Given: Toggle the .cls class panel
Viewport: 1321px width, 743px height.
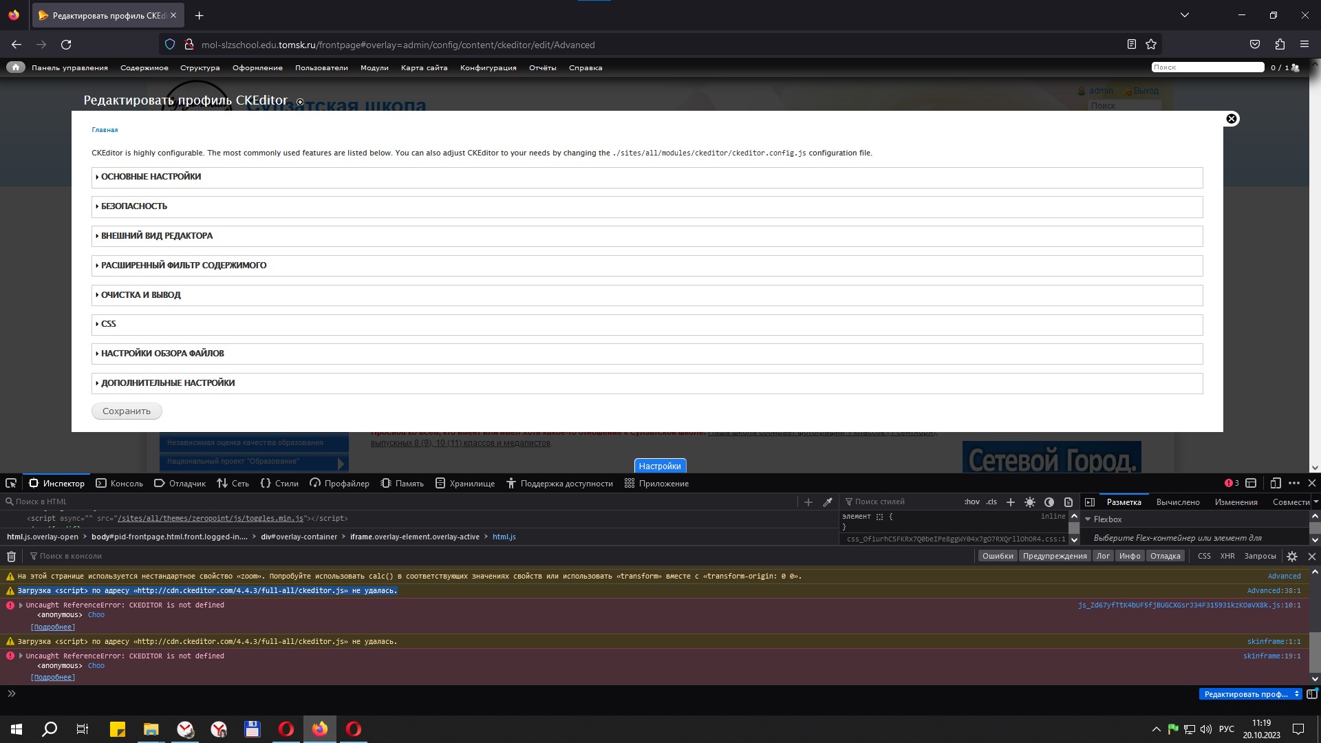Looking at the screenshot, I should click(991, 502).
